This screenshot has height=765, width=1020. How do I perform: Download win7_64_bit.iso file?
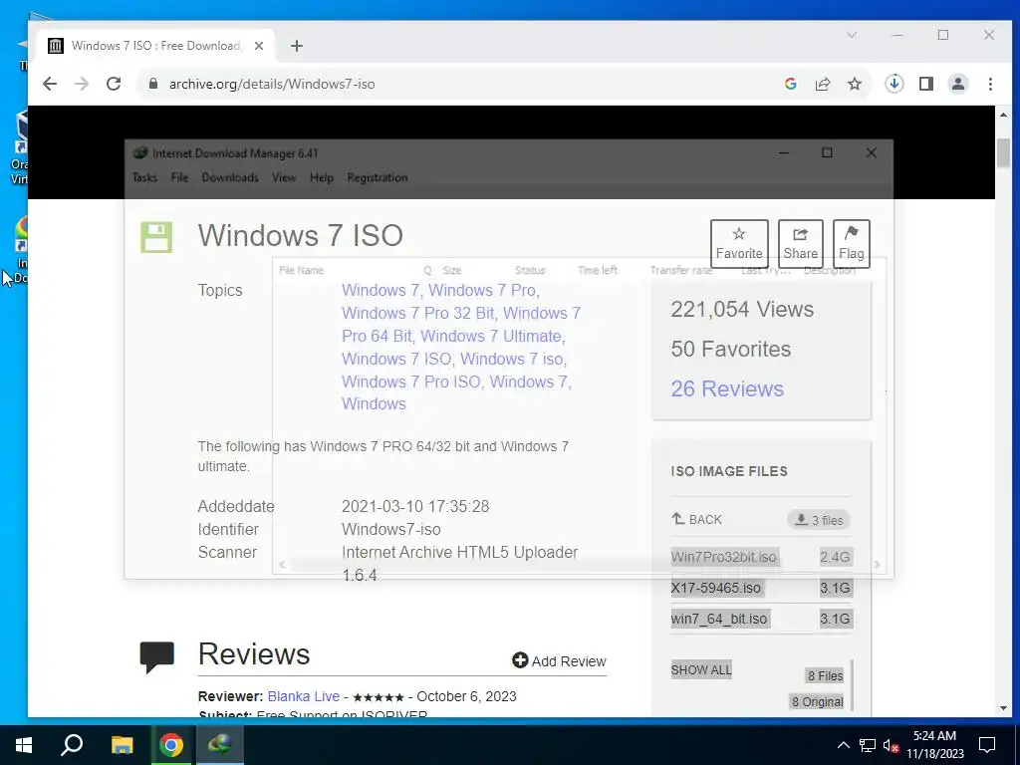coord(719,619)
